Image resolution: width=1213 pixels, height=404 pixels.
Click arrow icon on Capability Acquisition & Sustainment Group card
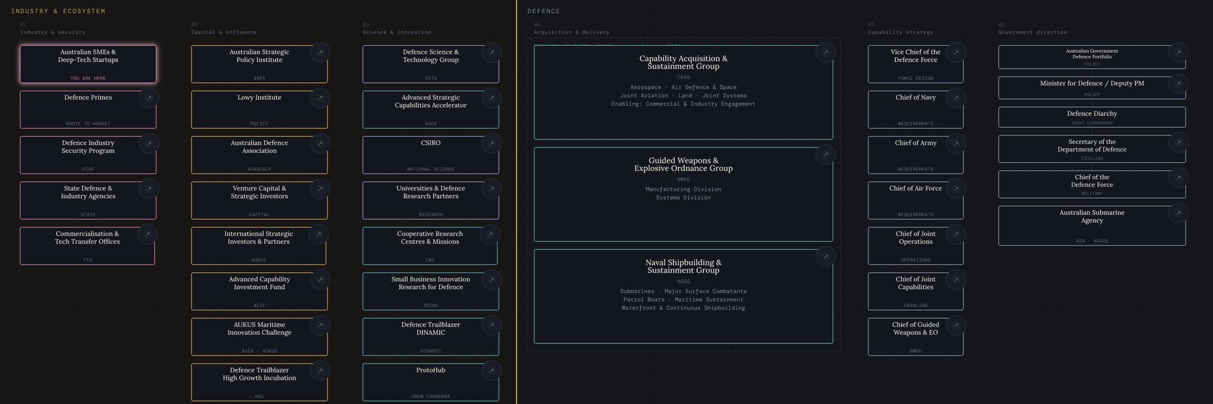click(x=826, y=52)
